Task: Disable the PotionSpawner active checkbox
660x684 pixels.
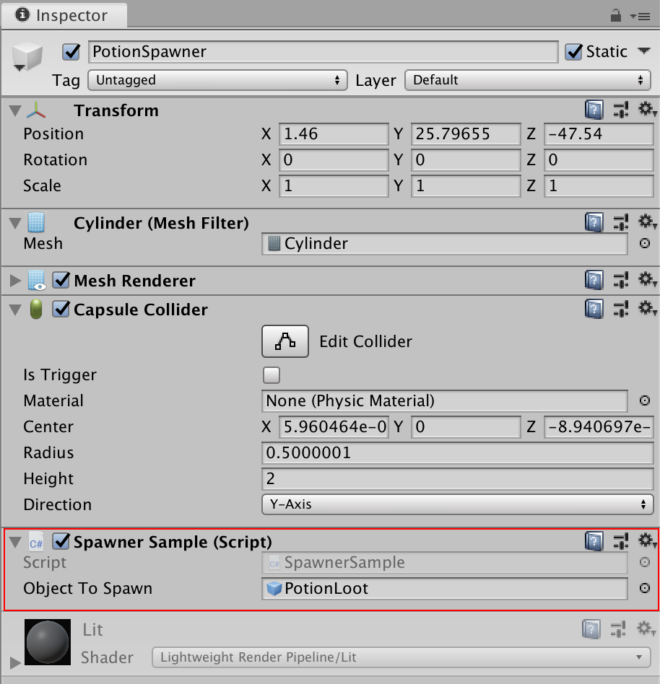Action: click(71, 52)
